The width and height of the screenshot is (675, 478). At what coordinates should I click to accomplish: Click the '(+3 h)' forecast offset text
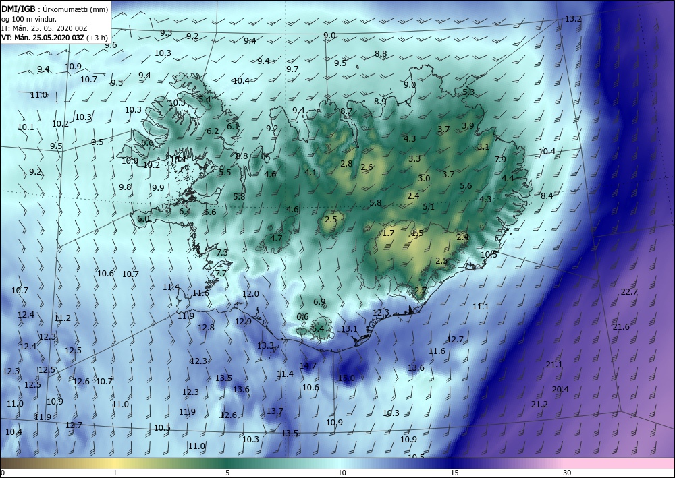tap(97, 38)
